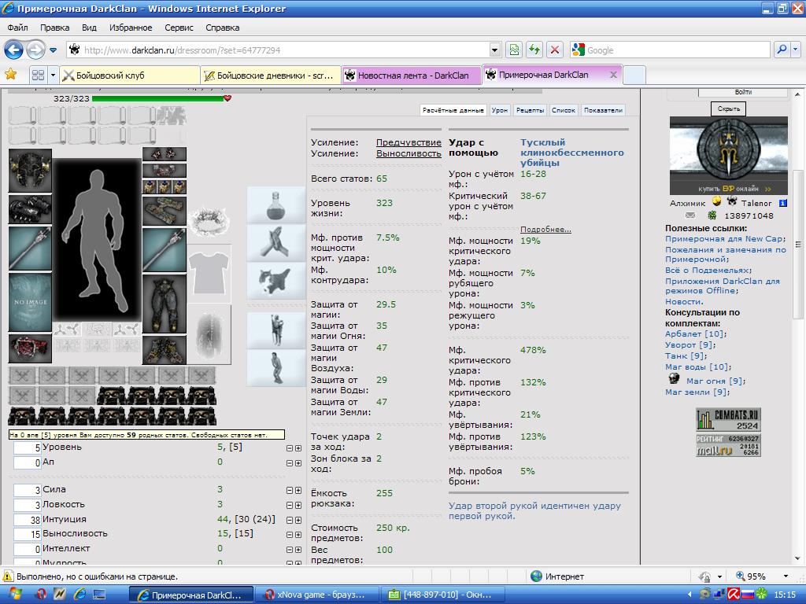Expand the address bar history dropdown
Screen dimensions: 806x604
point(494,50)
